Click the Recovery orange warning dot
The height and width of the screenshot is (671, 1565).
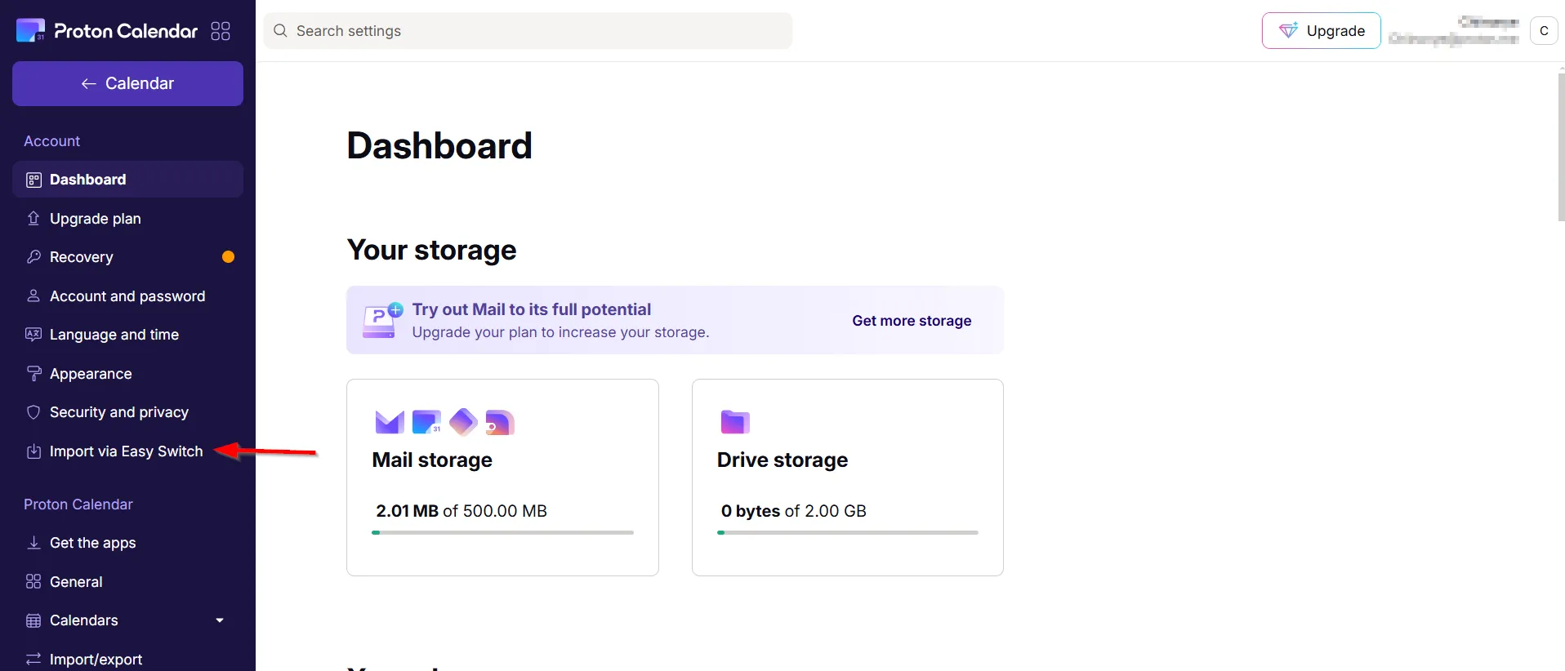(x=229, y=257)
